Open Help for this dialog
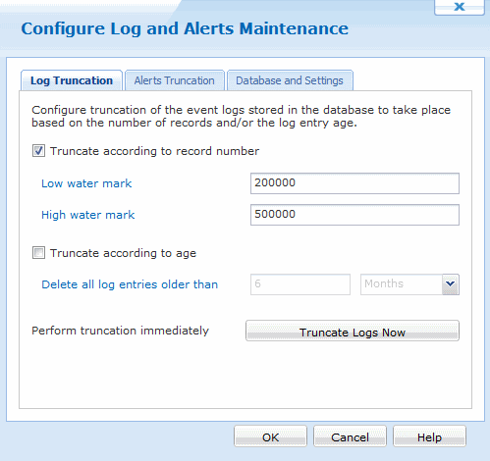 429,436
